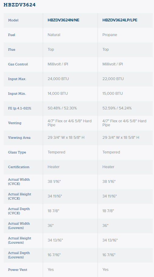
Task: Click the Actual Width (CVCK) label
Action: click(x=19, y=182)
